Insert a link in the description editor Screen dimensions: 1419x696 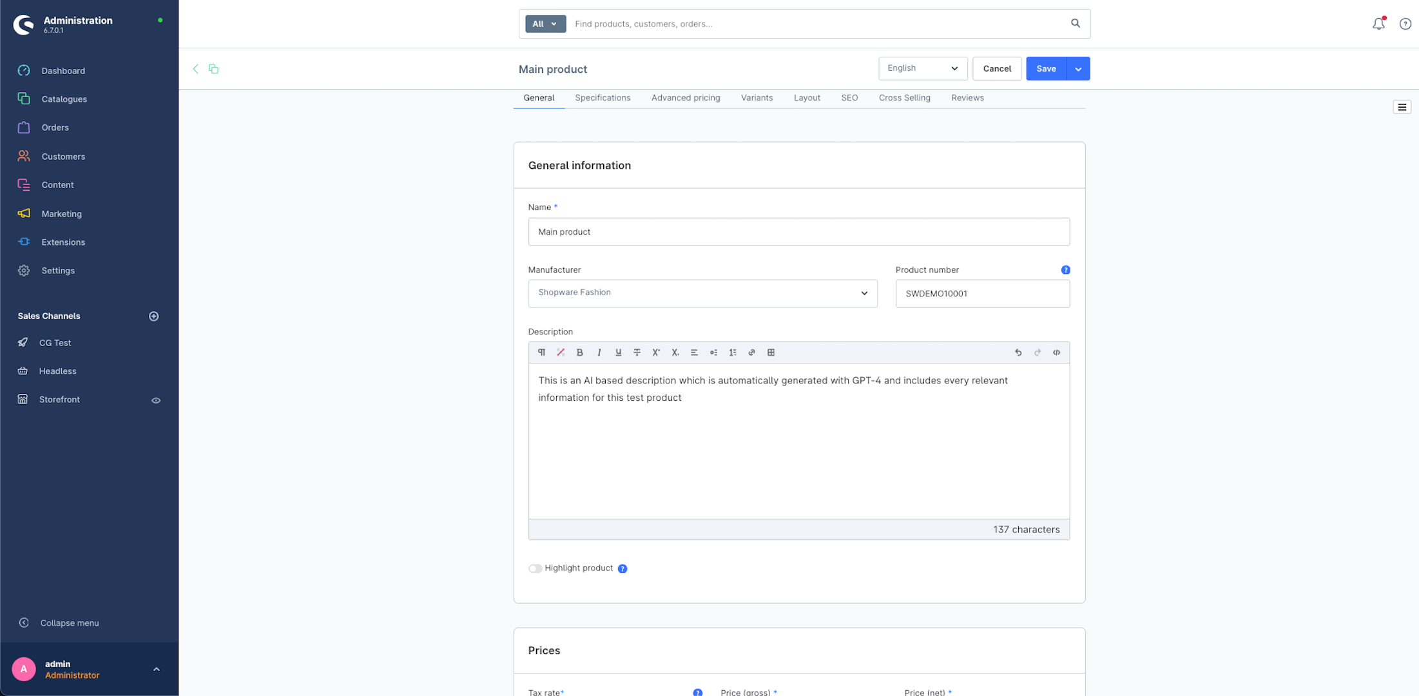(751, 353)
